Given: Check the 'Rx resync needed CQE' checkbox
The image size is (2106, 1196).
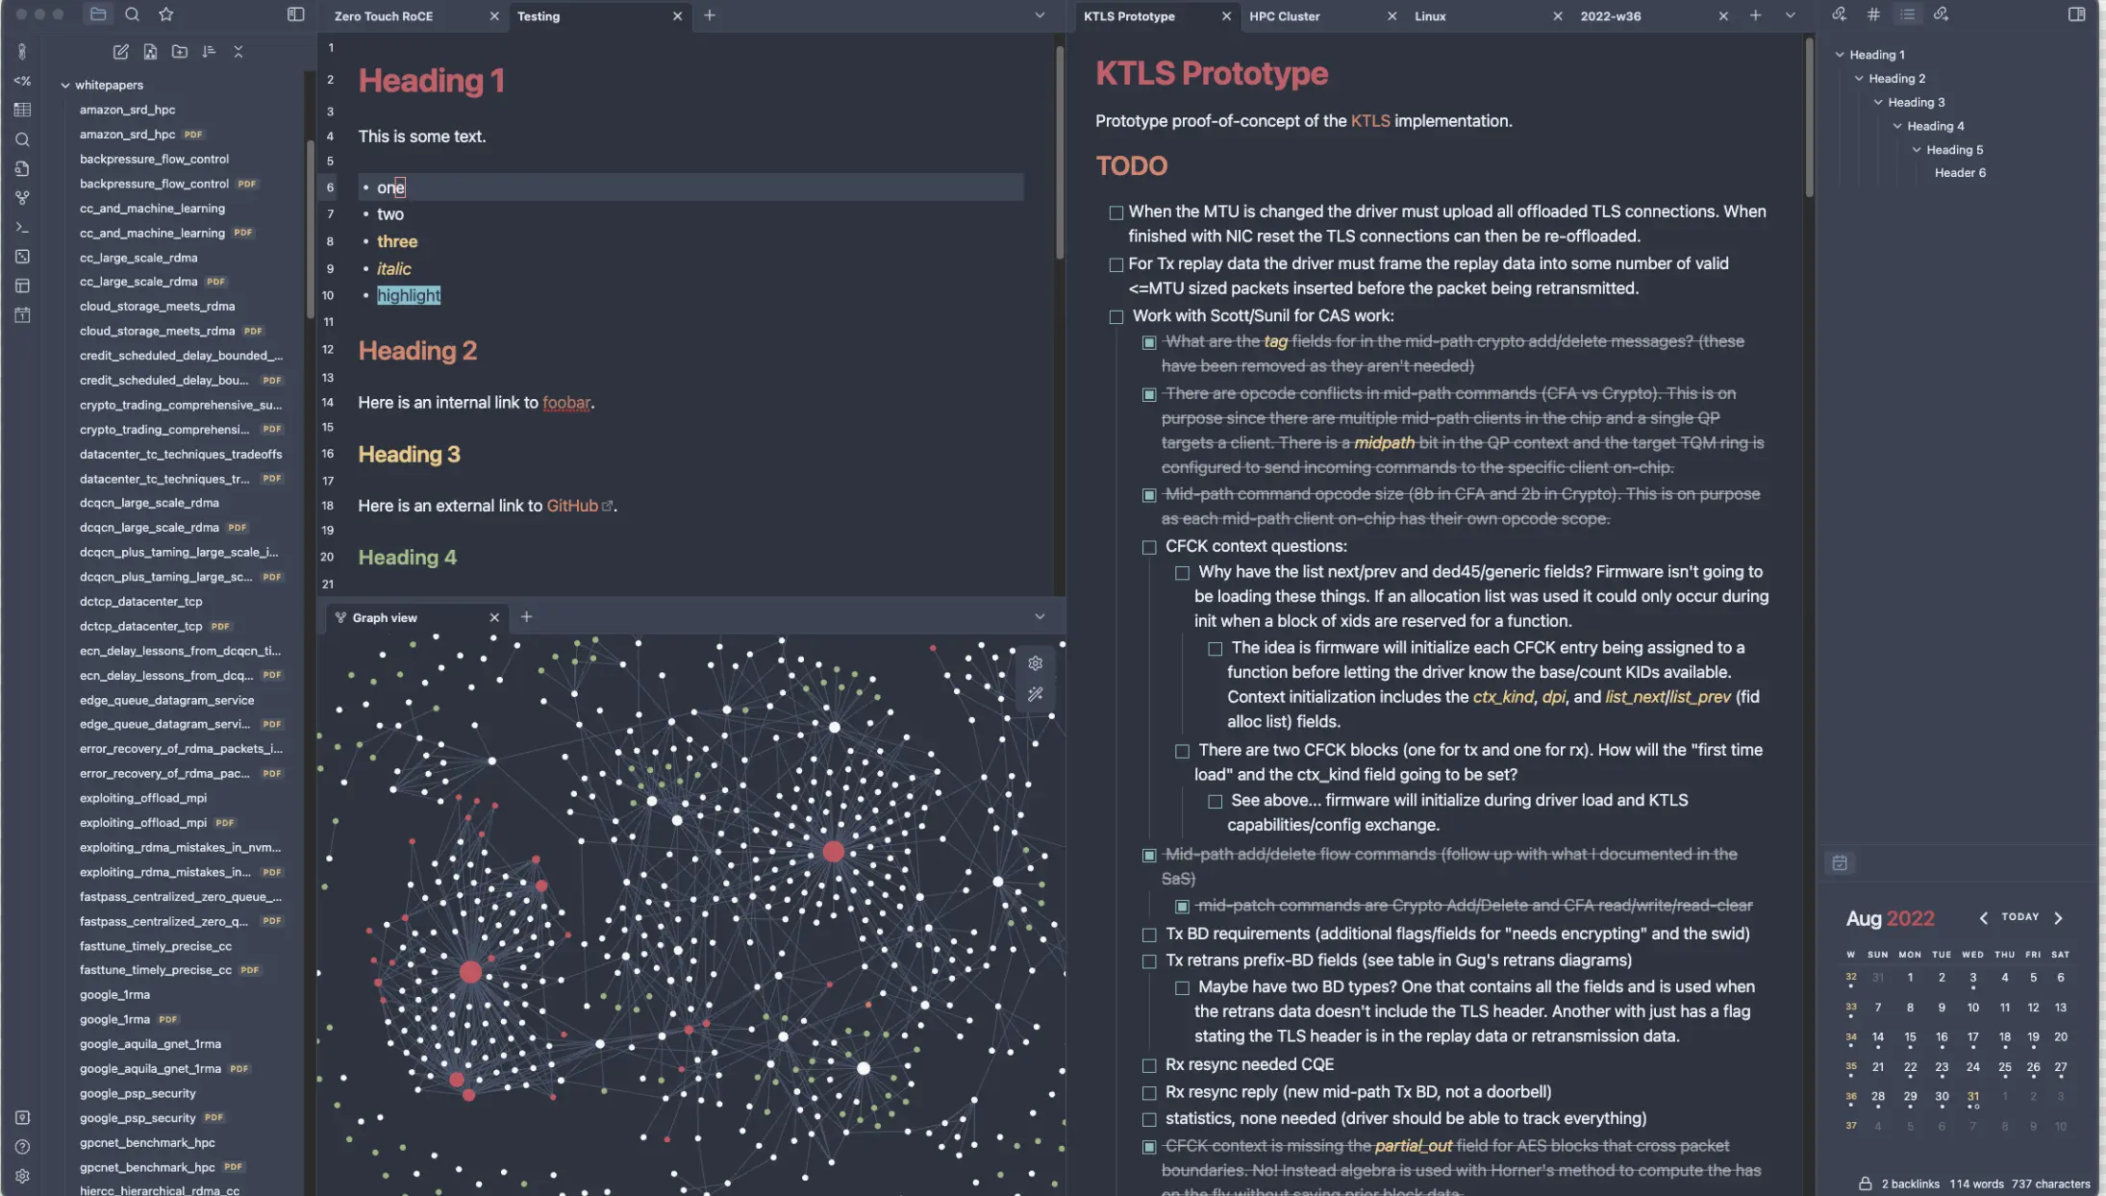Looking at the screenshot, I should tap(1149, 1065).
